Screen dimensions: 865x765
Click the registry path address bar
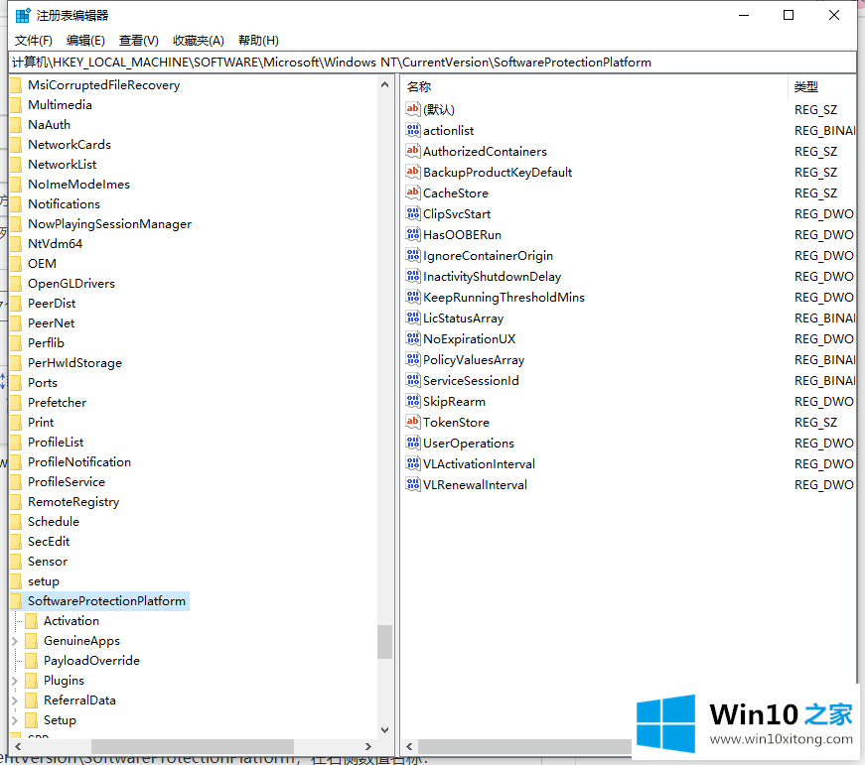pos(432,63)
